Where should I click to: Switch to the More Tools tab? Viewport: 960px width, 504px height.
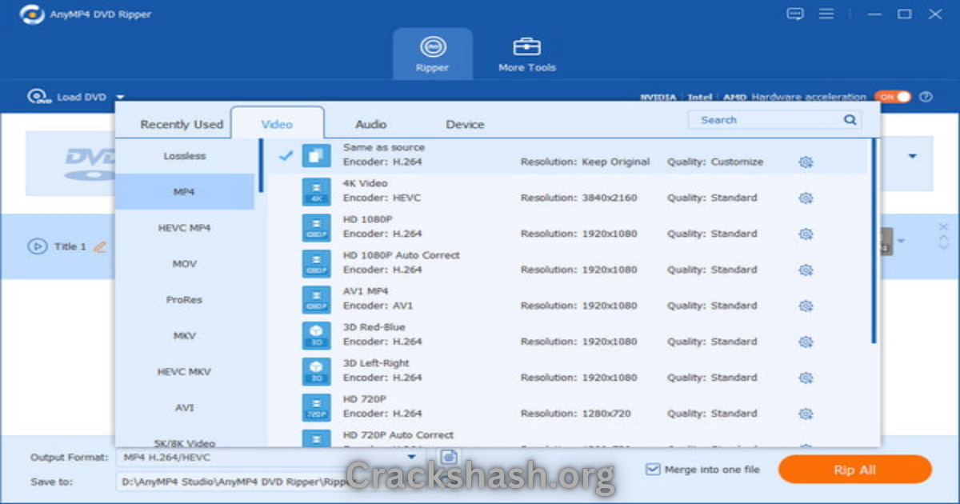point(527,54)
